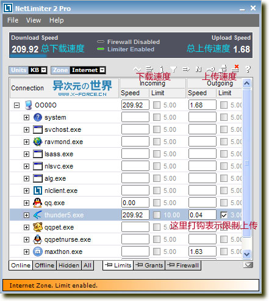Click the red X remove toolbar icon
269x301 pixels.
tap(235, 68)
